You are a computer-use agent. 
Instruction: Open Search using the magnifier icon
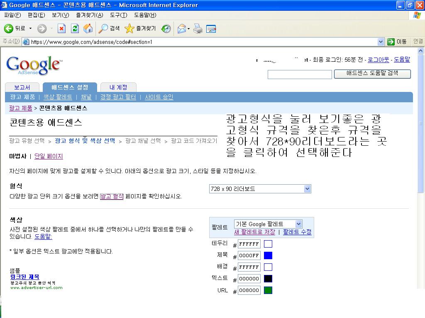click(103, 29)
